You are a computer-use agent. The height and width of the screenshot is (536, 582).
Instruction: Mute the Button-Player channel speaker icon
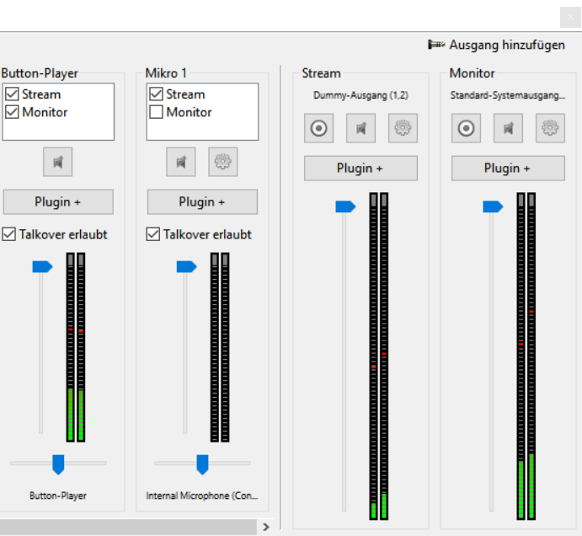point(58,162)
